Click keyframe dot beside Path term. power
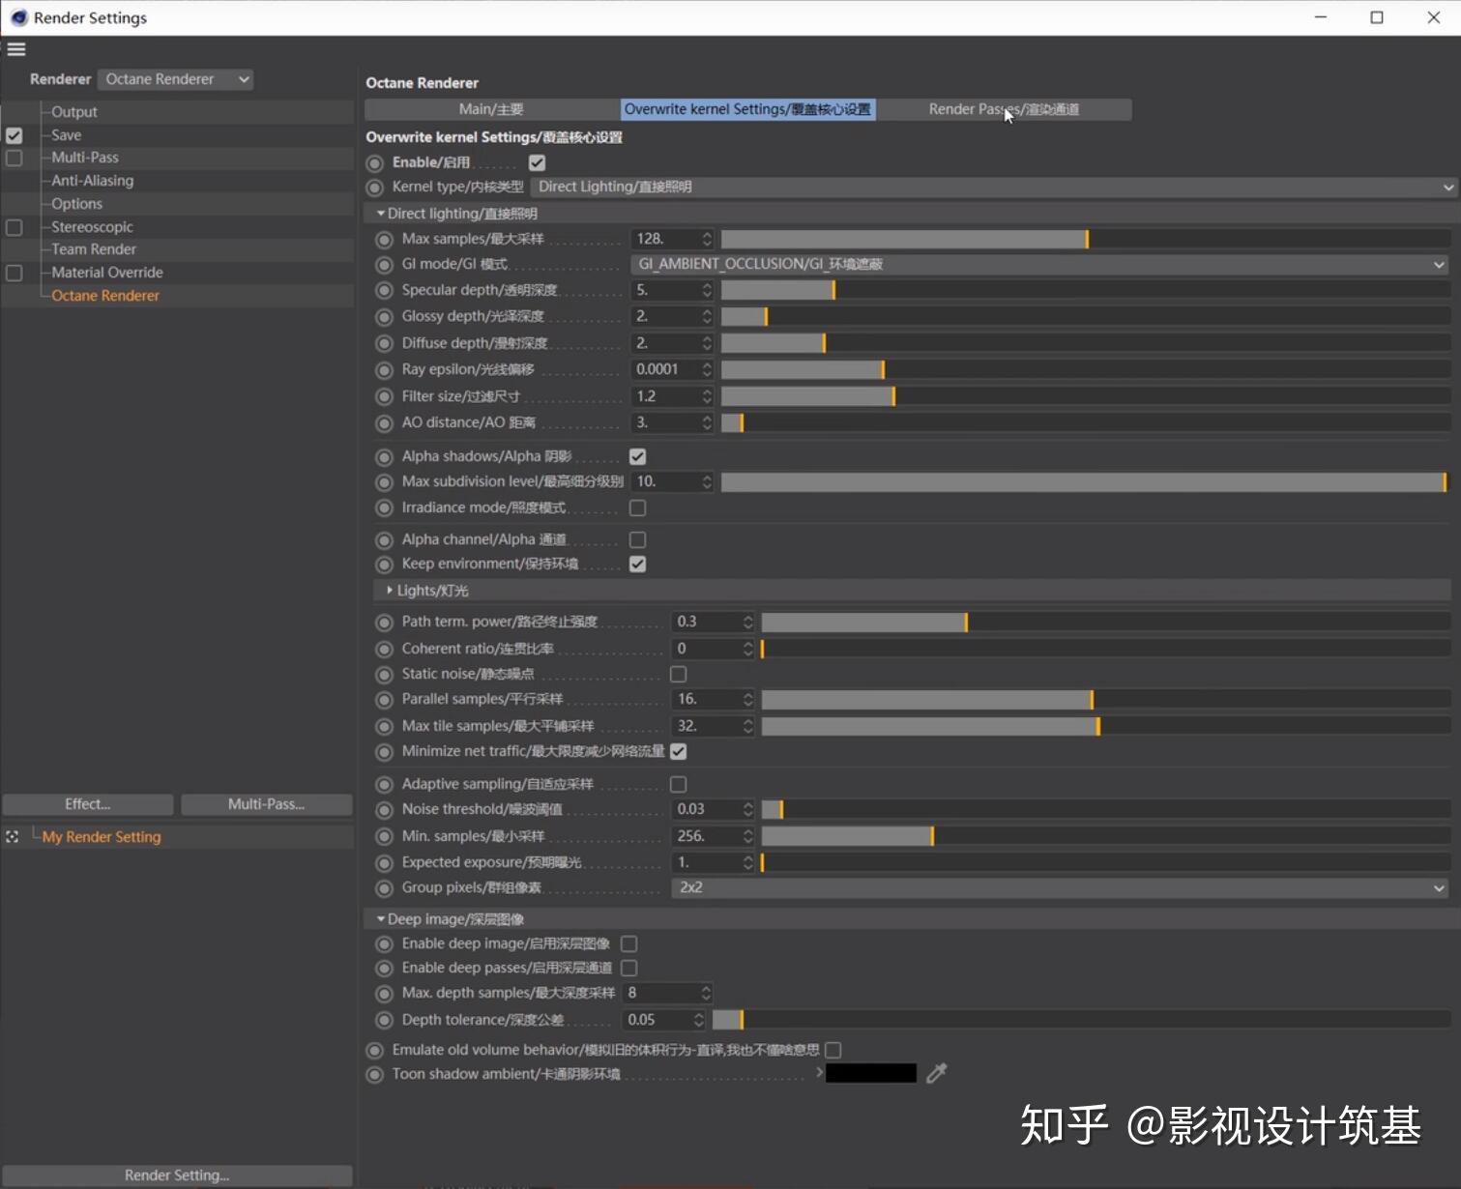Image resolution: width=1461 pixels, height=1189 pixels. click(x=384, y=623)
